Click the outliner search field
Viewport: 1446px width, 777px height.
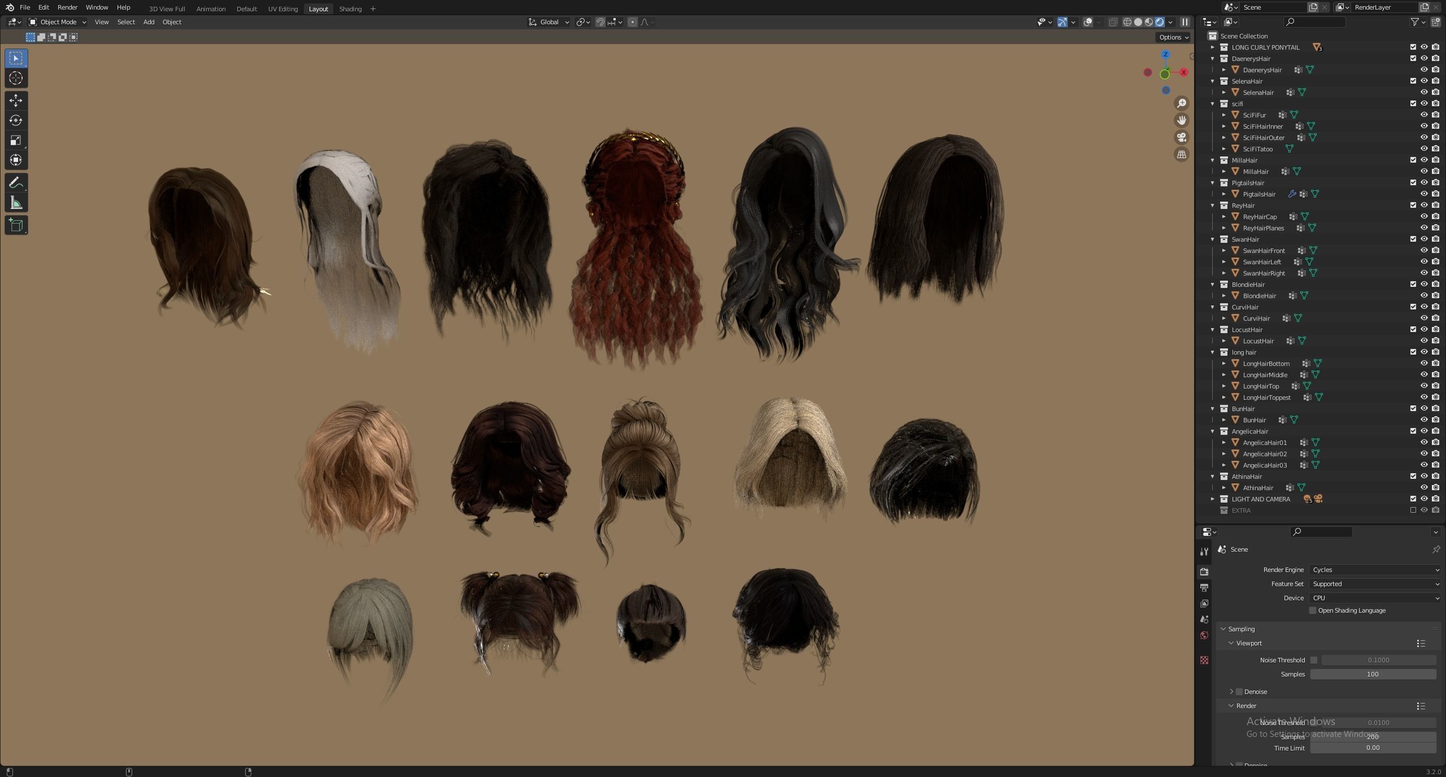tap(1314, 22)
